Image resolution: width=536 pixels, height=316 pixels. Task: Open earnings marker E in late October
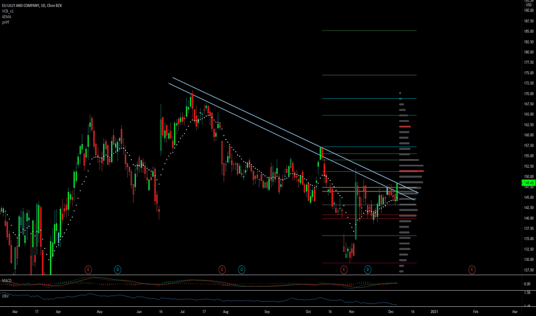[x=344, y=269]
